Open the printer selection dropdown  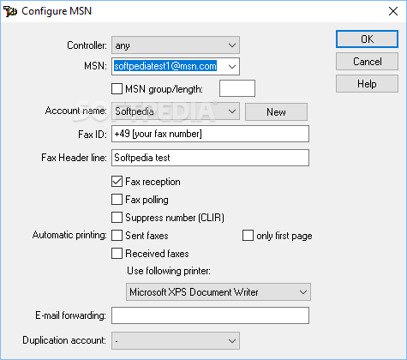pos(218,291)
